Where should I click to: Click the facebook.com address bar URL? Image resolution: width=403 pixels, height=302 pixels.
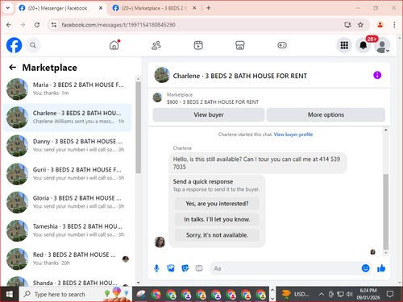click(x=118, y=25)
